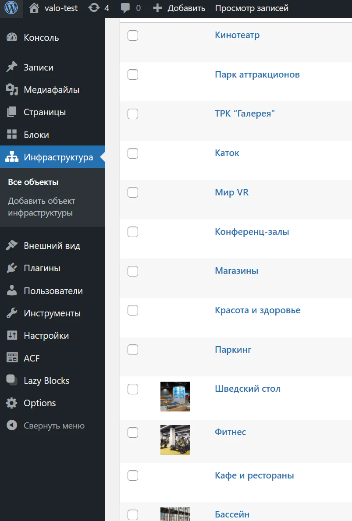Open the comments bubble icon
Screen dimensions: 352x521
pyautogui.click(x=125, y=8)
